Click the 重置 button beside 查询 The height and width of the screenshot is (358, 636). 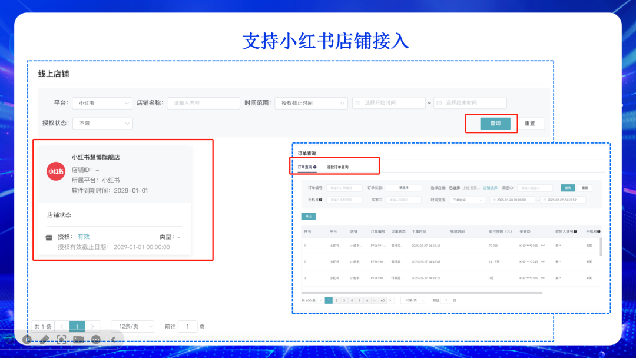[x=531, y=124]
